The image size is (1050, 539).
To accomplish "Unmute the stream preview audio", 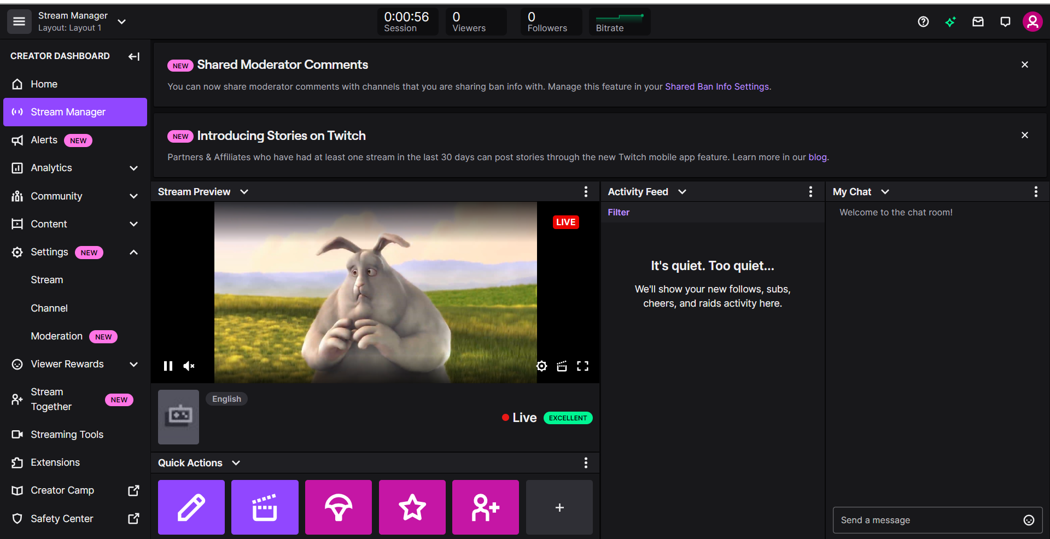I will 189,366.
